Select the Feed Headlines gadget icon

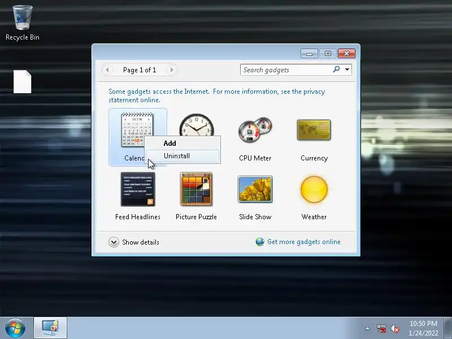click(x=138, y=189)
